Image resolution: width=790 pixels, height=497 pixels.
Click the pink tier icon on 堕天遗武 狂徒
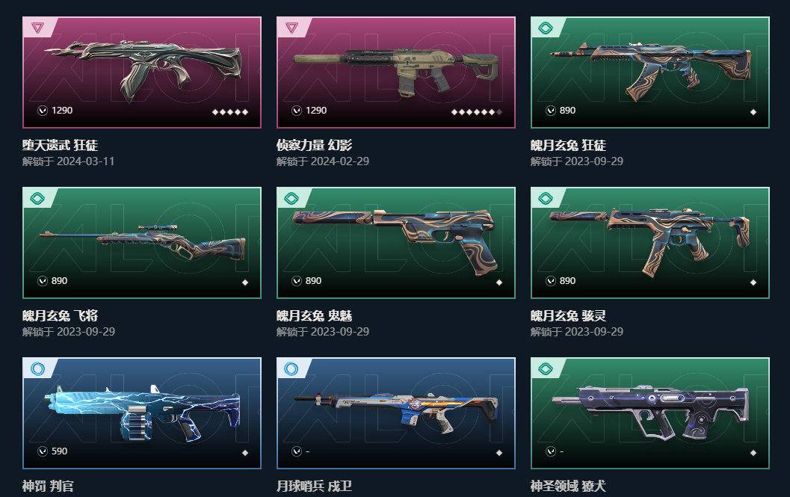coord(38,27)
